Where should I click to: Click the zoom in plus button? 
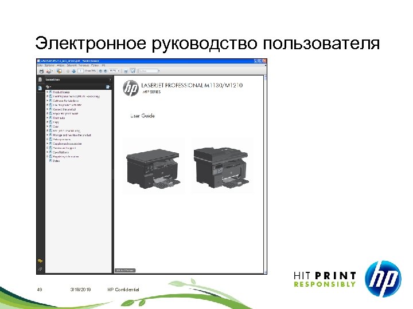point(106,71)
